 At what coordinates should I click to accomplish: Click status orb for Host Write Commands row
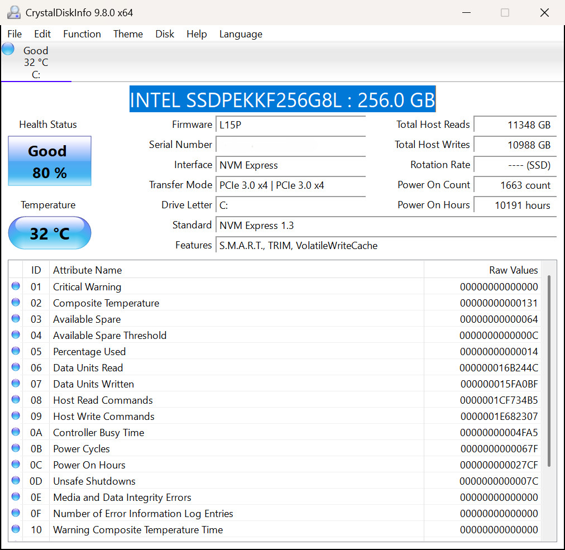(x=16, y=415)
